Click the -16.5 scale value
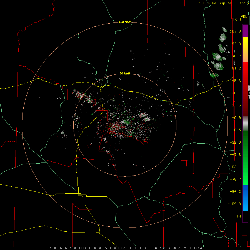The image size is (250, 250). (235, 130)
